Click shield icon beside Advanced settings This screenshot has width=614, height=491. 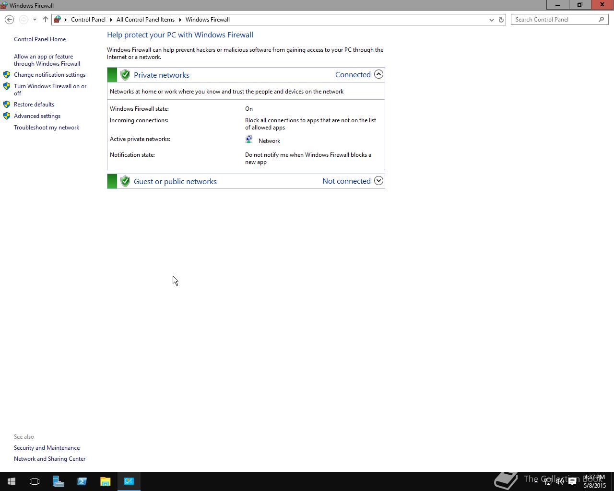pos(7,116)
